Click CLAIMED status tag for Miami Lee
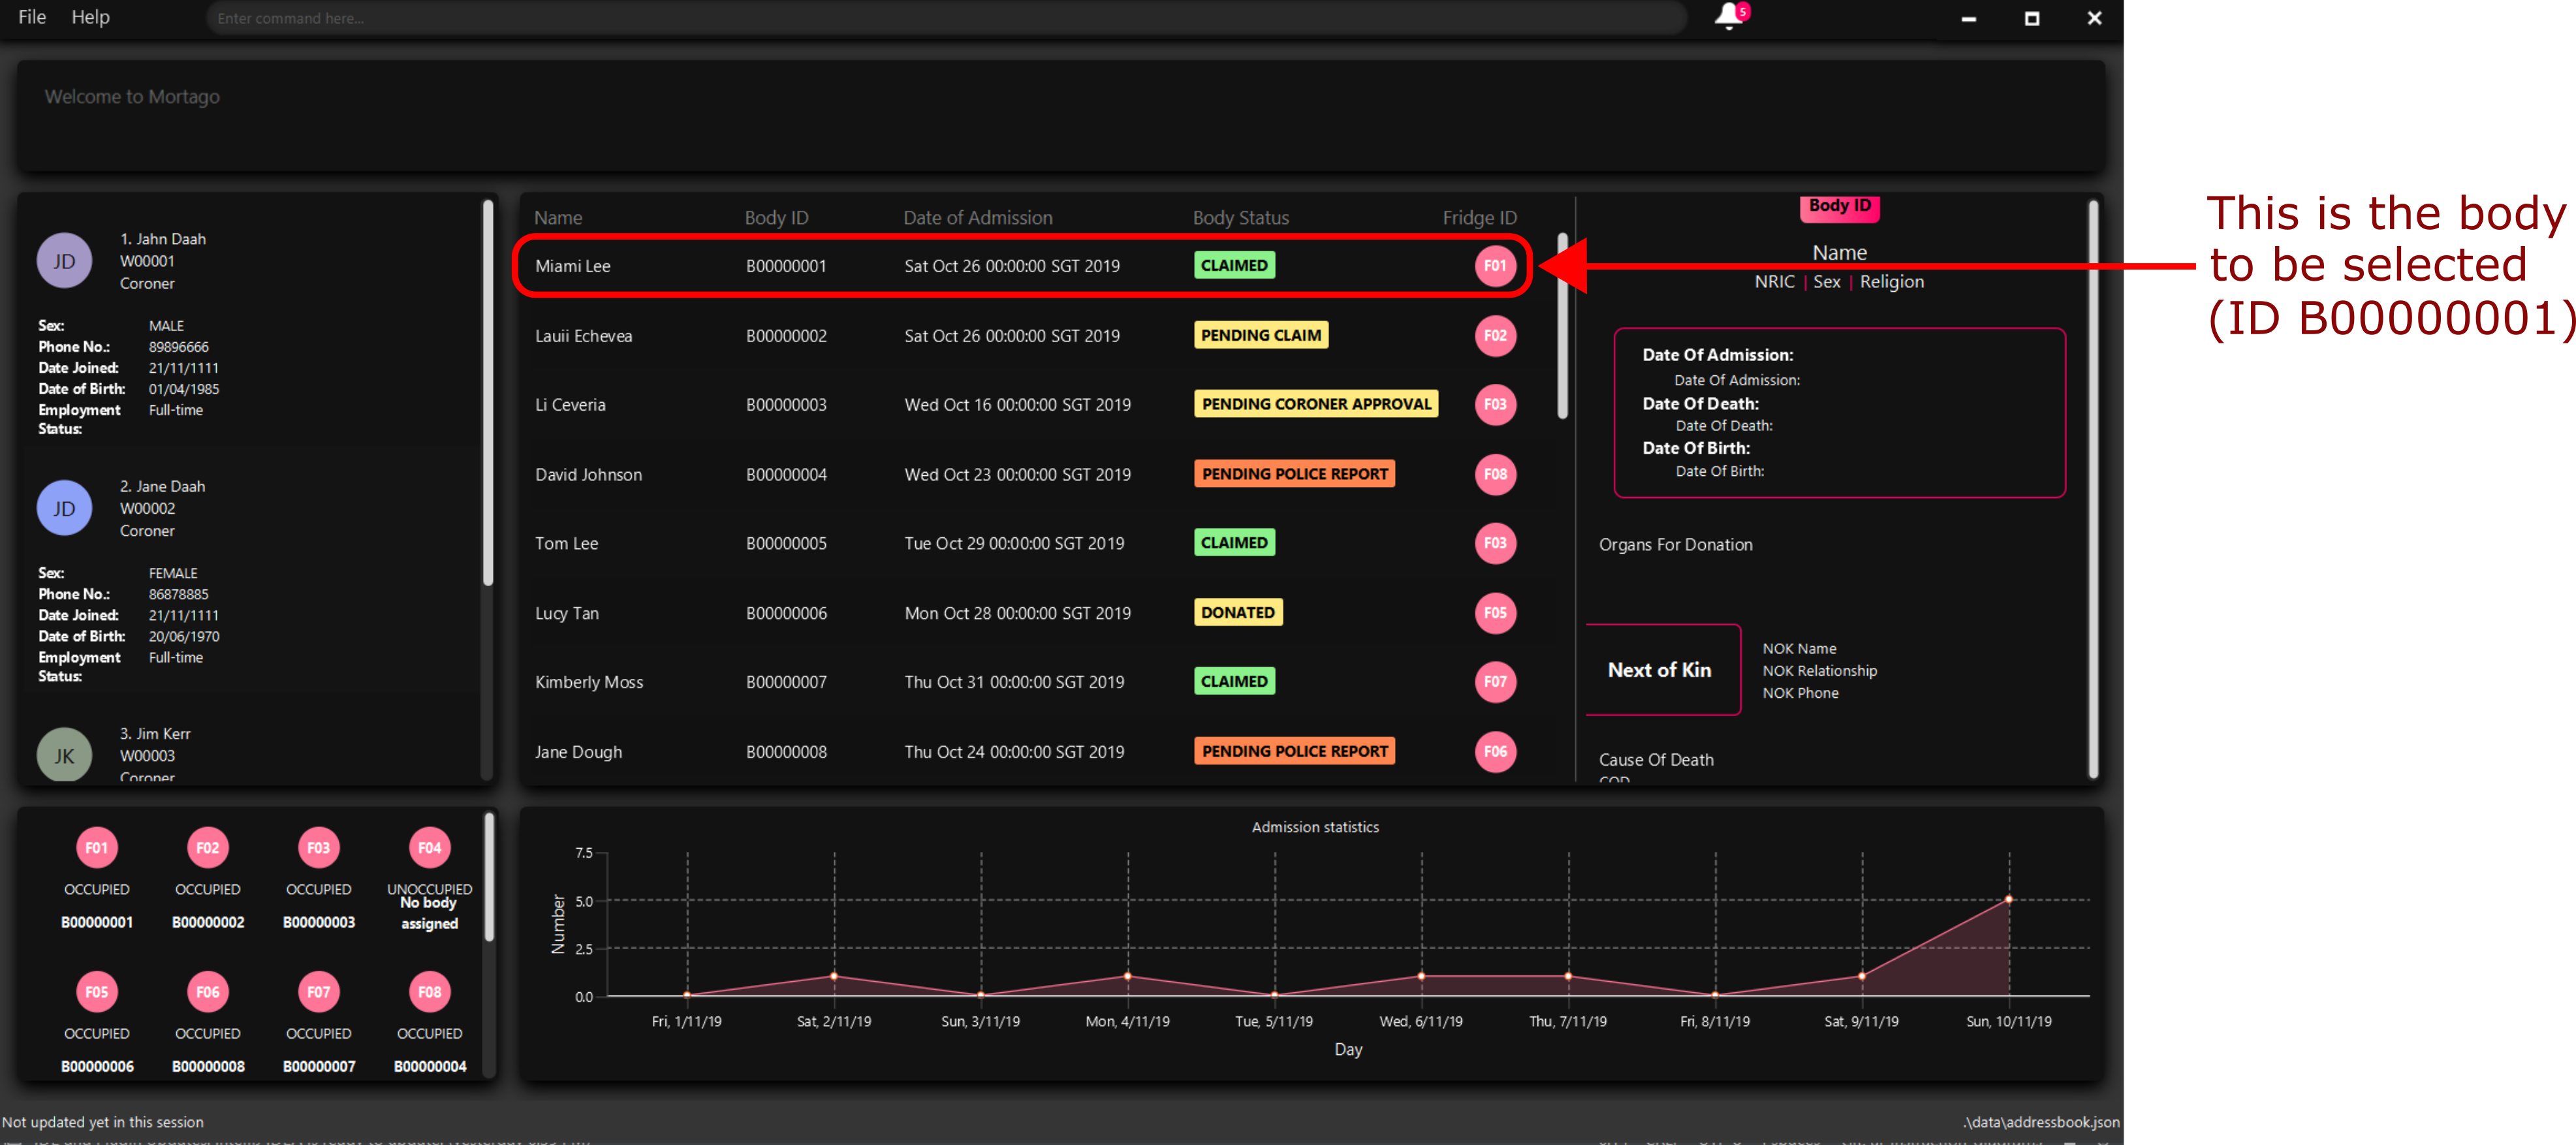2576x1145 pixels. point(1234,265)
